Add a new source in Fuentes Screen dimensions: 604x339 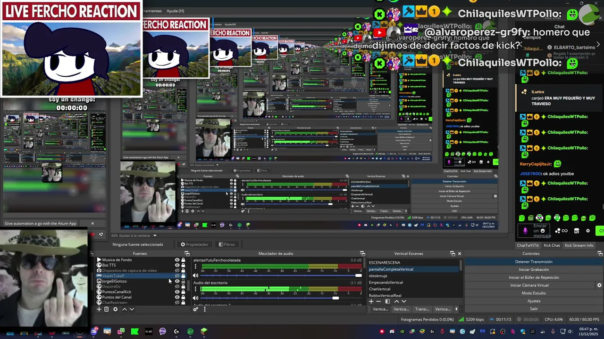(x=99, y=309)
